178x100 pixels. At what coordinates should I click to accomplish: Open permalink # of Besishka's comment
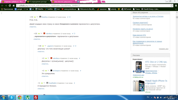click(68, 17)
